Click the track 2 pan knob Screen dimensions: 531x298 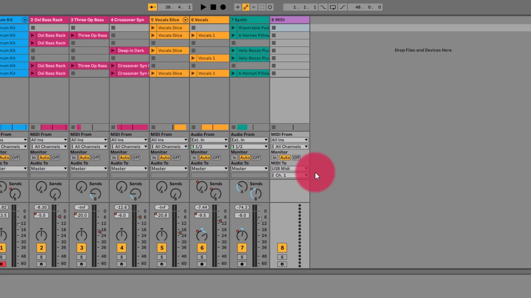pyautogui.click(x=41, y=236)
